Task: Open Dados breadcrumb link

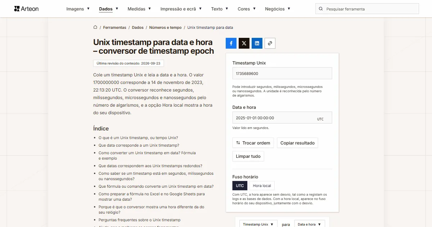Action: 138,27
